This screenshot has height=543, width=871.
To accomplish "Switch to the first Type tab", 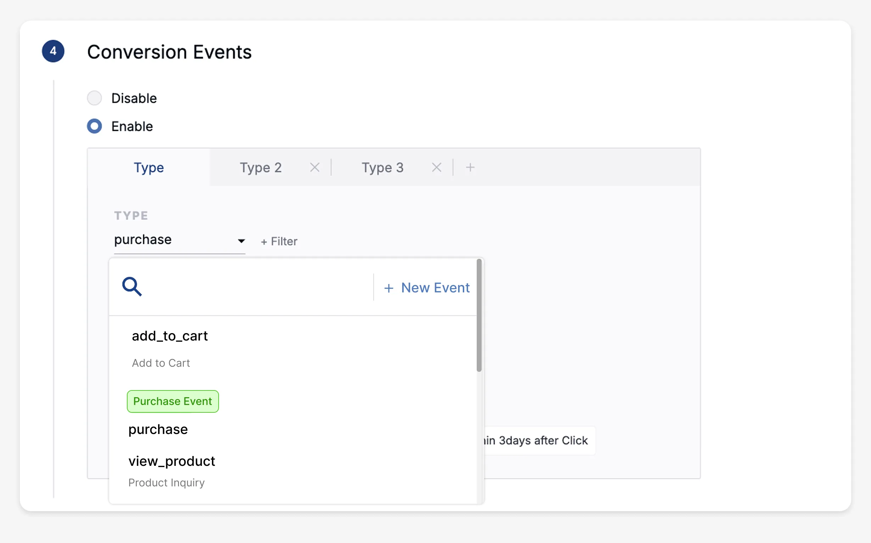I will tap(149, 168).
